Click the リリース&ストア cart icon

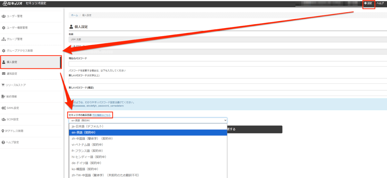pos(4,85)
